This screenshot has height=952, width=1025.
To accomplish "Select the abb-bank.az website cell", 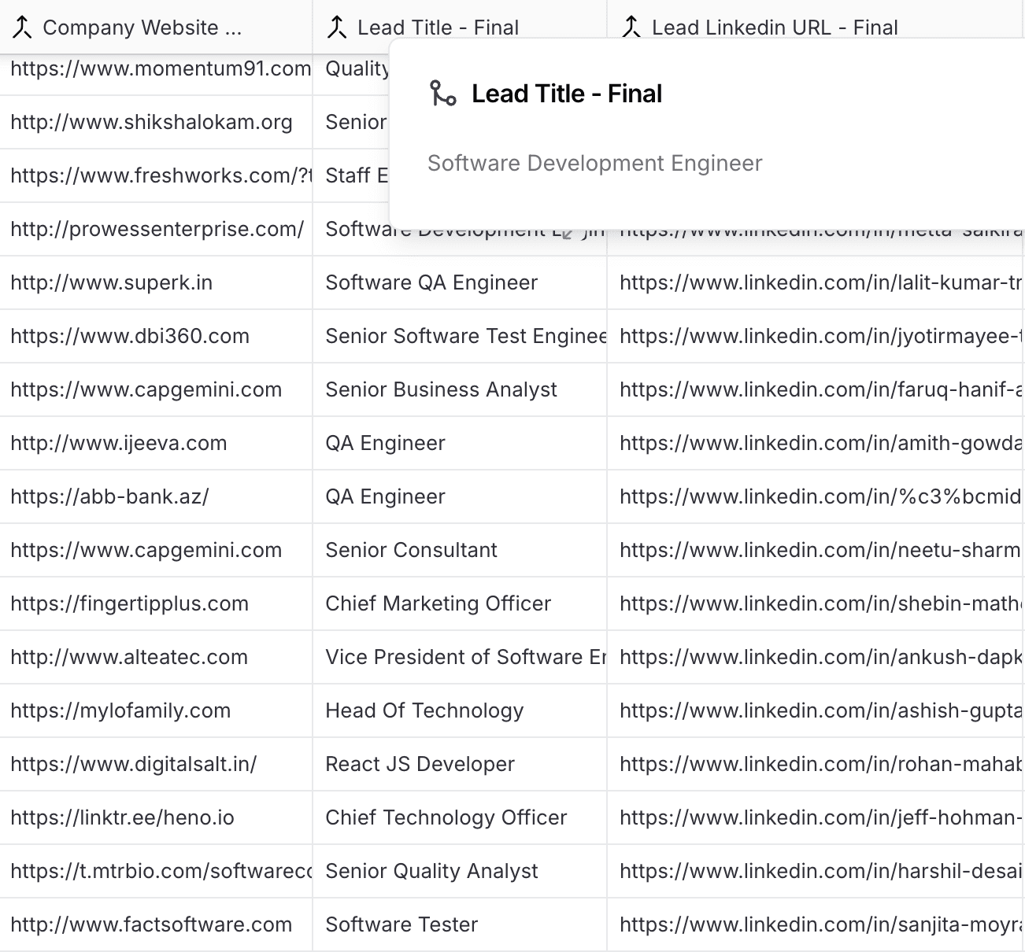I will (x=156, y=496).
